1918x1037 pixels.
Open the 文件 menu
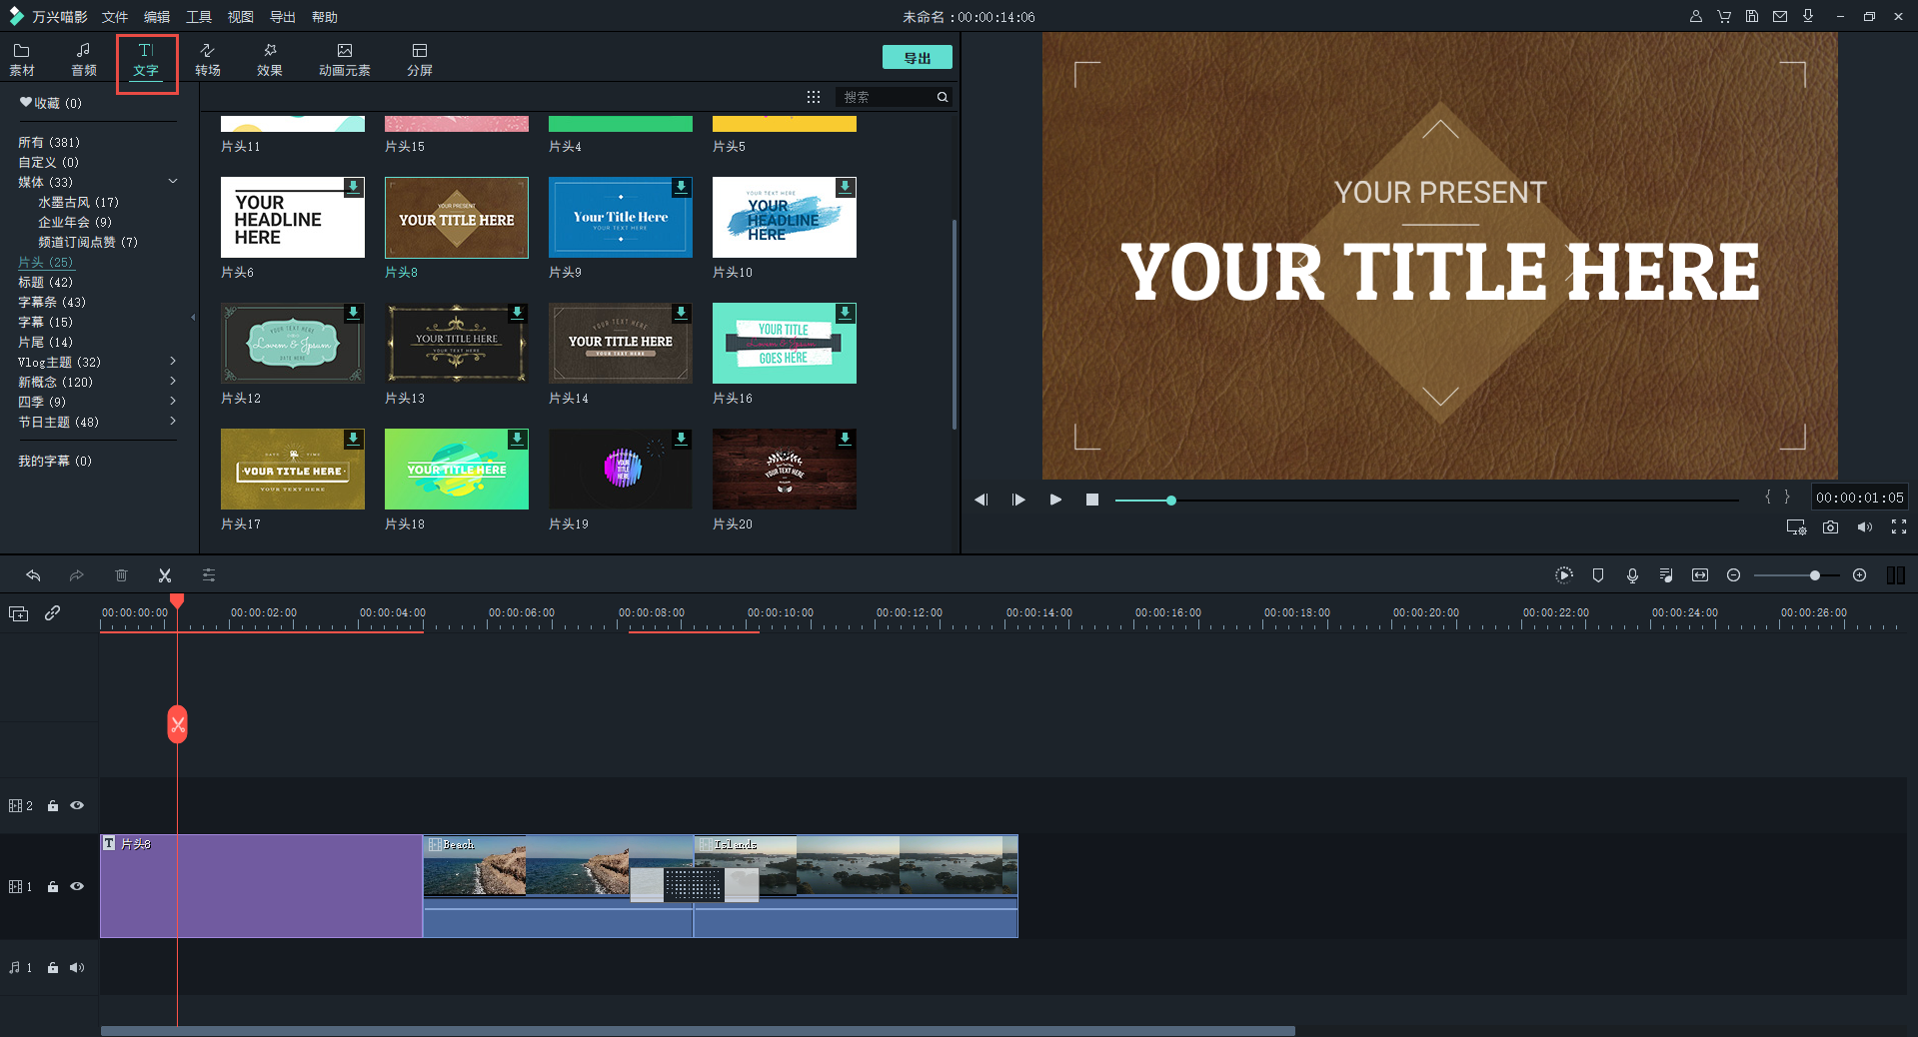click(115, 17)
